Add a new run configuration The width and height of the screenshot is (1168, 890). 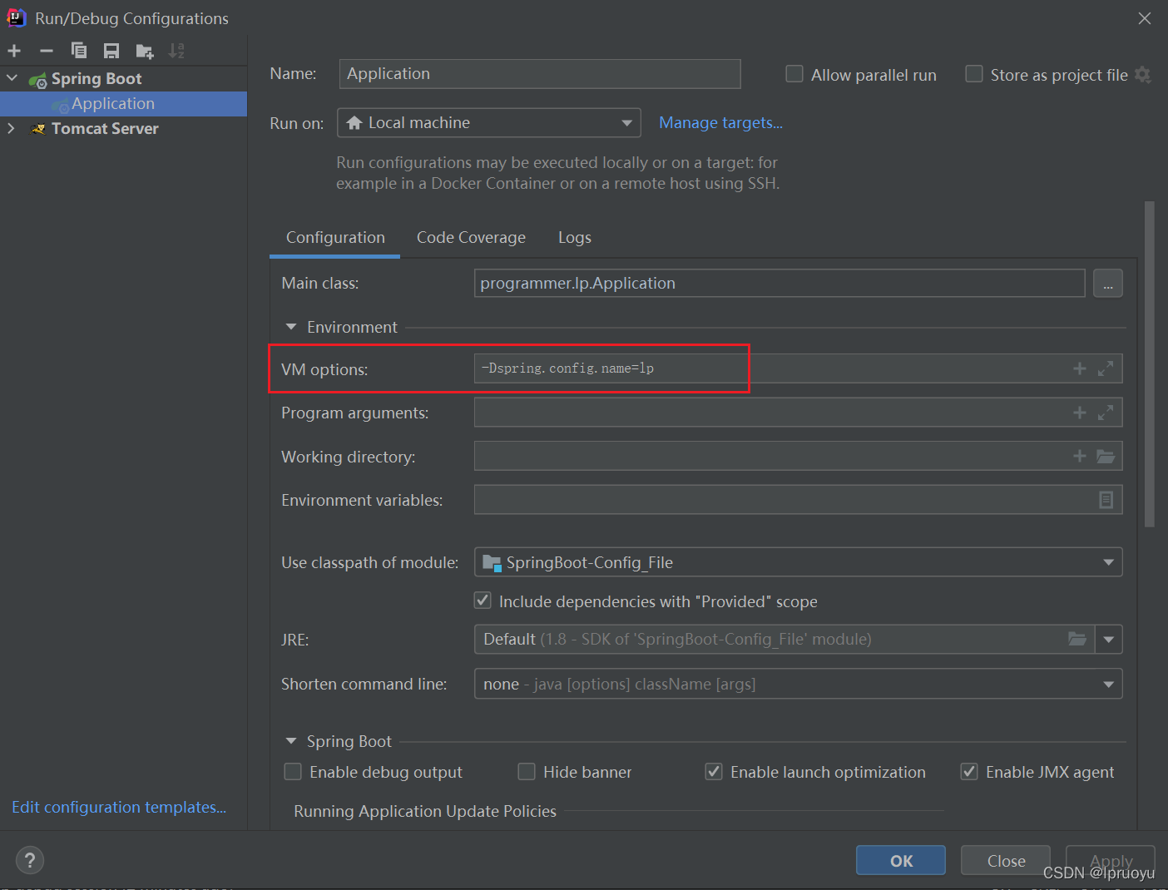(14, 51)
